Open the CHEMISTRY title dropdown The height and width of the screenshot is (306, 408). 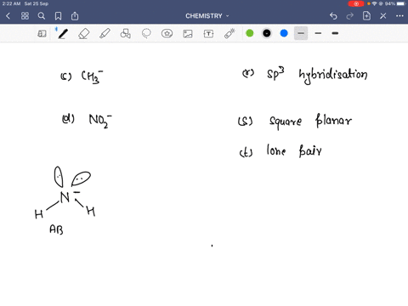[x=207, y=16]
